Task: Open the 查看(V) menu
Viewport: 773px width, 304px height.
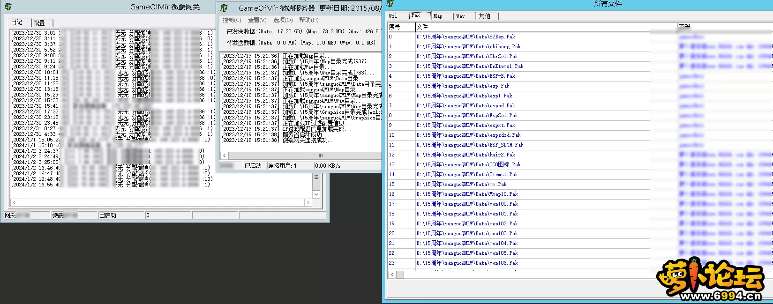Action: click(x=257, y=20)
